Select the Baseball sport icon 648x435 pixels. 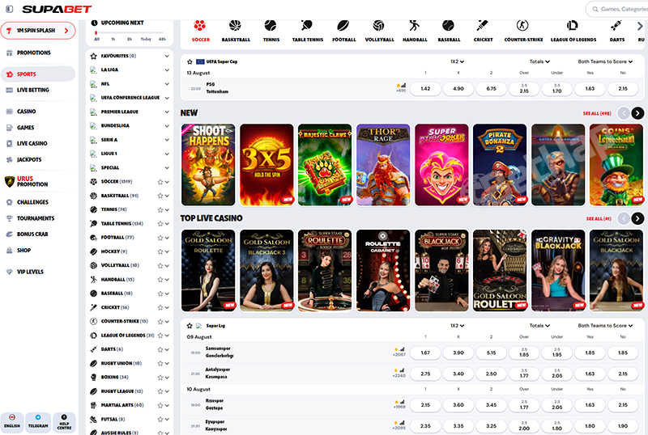pyautogui.click(x=449, y=26)
